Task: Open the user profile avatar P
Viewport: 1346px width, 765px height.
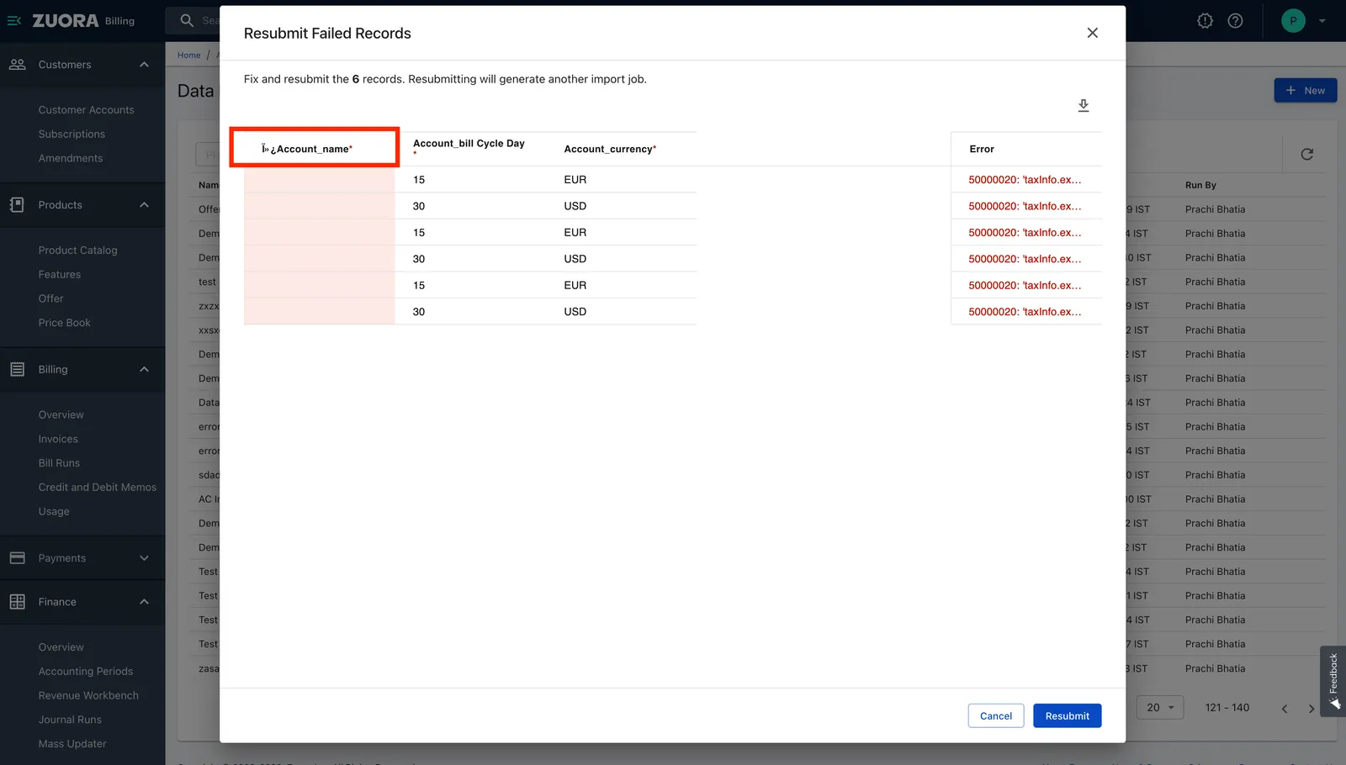Action: click(1293, 21)
